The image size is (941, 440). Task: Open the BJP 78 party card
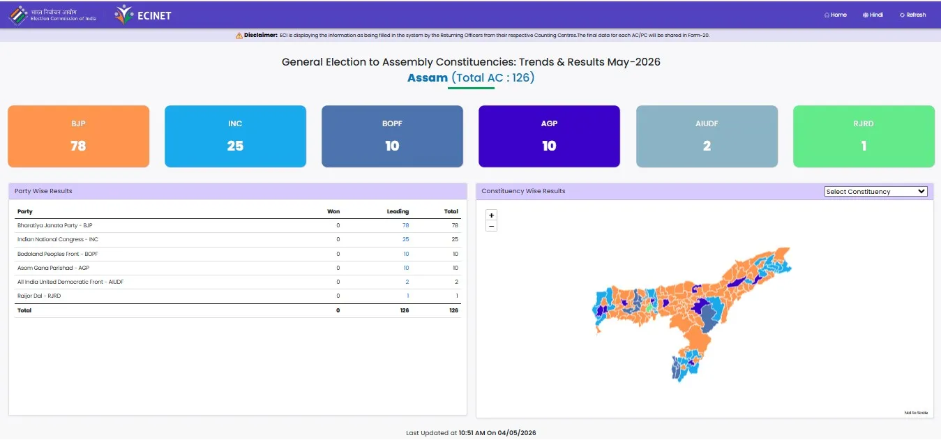pyautogui.click(x=78, y=136)
